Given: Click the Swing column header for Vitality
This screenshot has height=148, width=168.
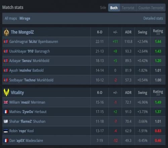Looking at the screenshot, I should click(142, 92).
